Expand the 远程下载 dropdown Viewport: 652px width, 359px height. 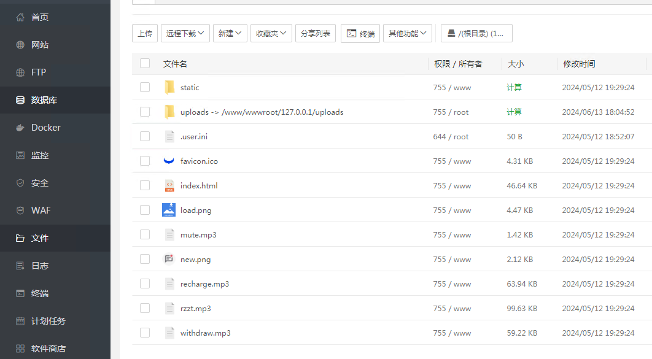click(185, 33)
